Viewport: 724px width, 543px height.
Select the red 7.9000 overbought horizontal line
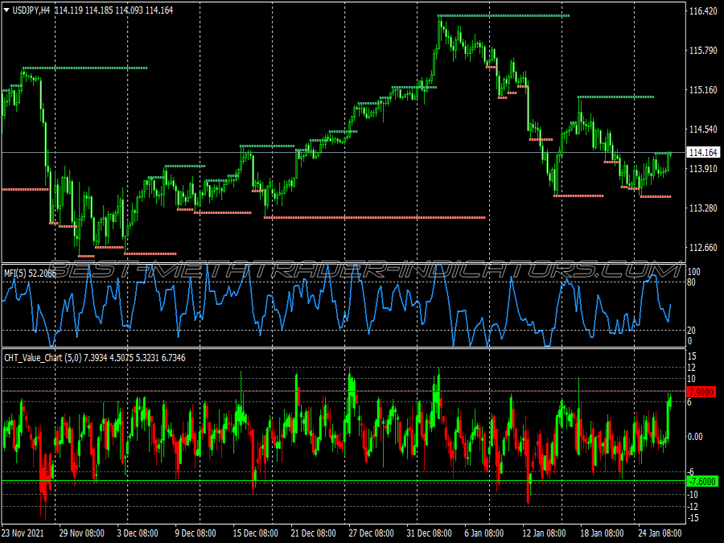[x=343, y=392]
